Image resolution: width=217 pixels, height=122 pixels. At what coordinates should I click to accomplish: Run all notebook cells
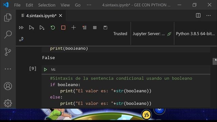21,28
